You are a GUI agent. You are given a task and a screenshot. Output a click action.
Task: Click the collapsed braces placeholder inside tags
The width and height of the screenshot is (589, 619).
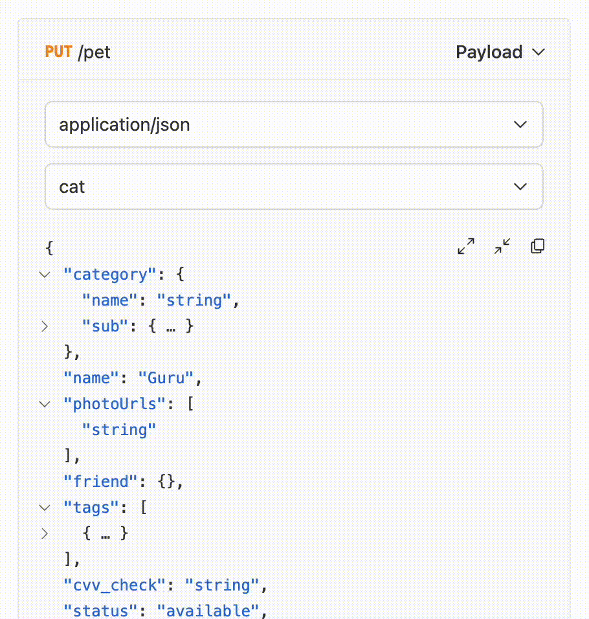pyautogui.click(x=106, y=534)
